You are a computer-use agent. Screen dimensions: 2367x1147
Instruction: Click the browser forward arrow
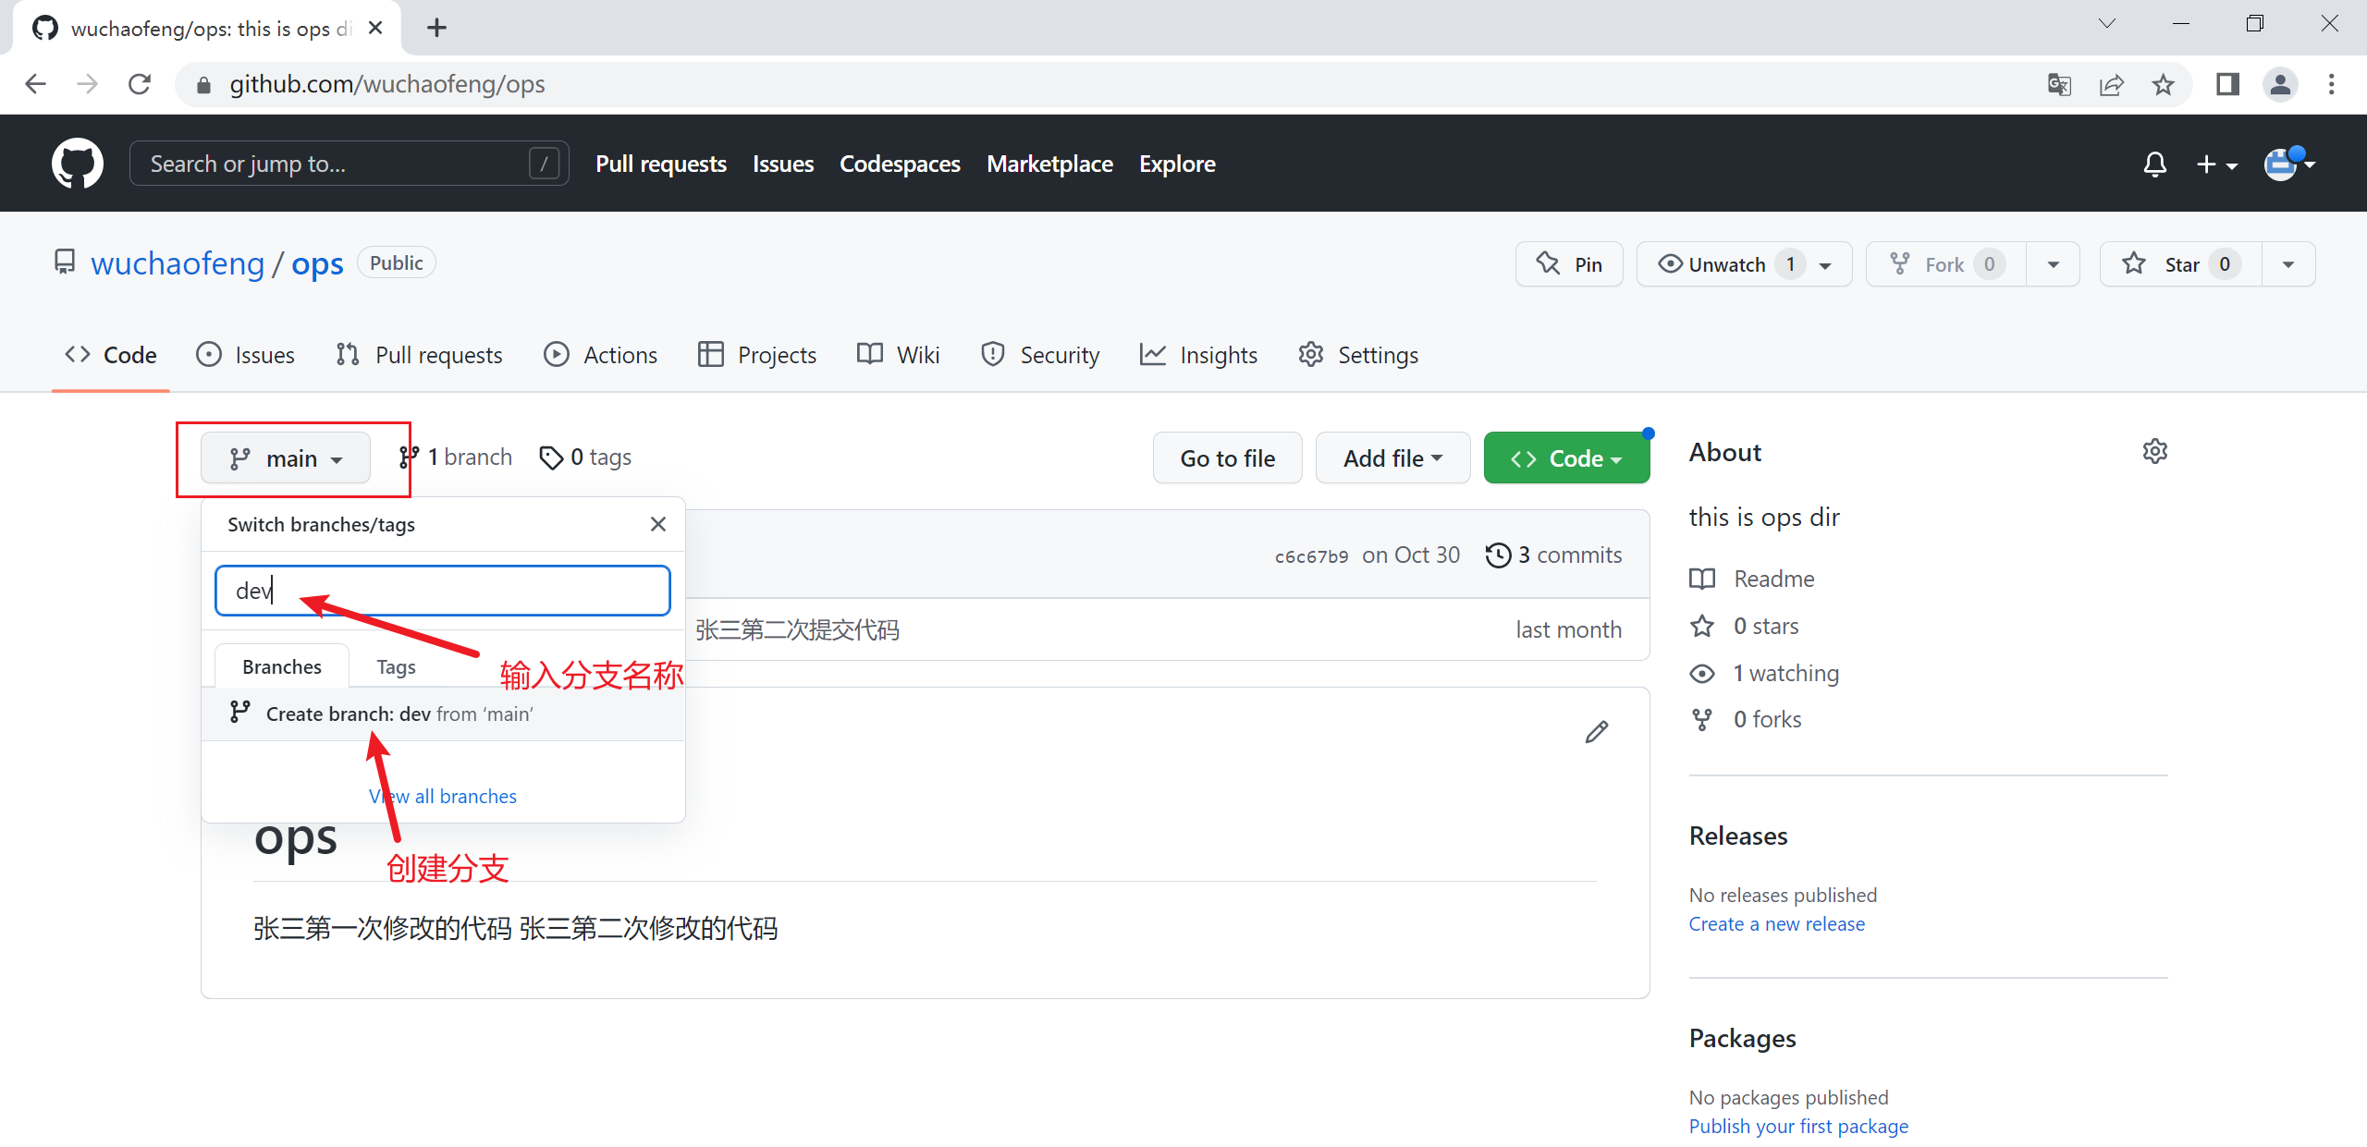pos(87,84)
